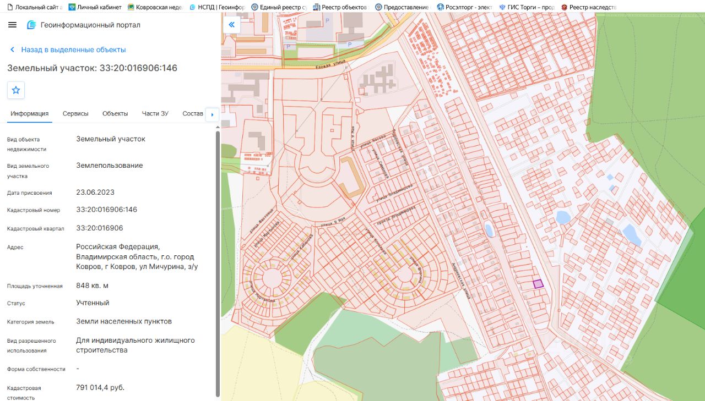705x401 pixels.
Task: Open НСПД Геоинформ bookmark
Action: [217, 7]
